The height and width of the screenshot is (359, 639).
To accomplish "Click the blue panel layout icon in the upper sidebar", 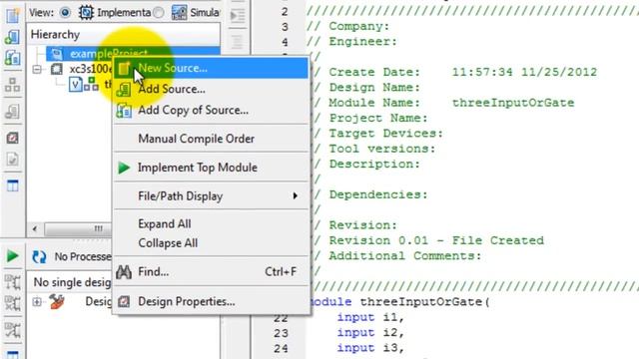I will (12, 185).
